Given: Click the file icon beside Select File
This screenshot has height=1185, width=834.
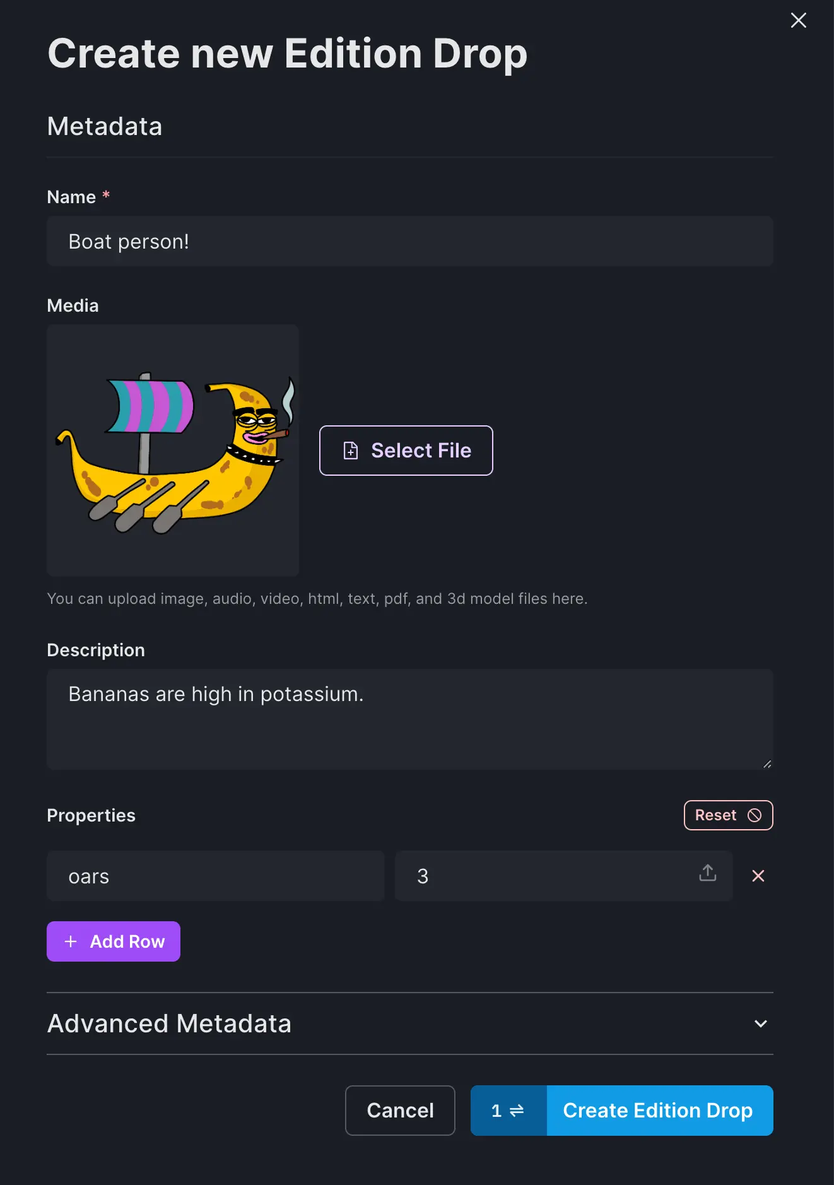Looking at the screenshot, I should point(351,451).
